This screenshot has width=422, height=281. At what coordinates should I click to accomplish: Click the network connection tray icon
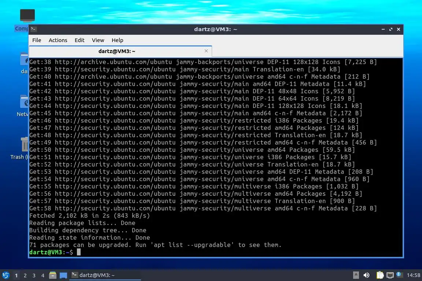click(390, 275)
